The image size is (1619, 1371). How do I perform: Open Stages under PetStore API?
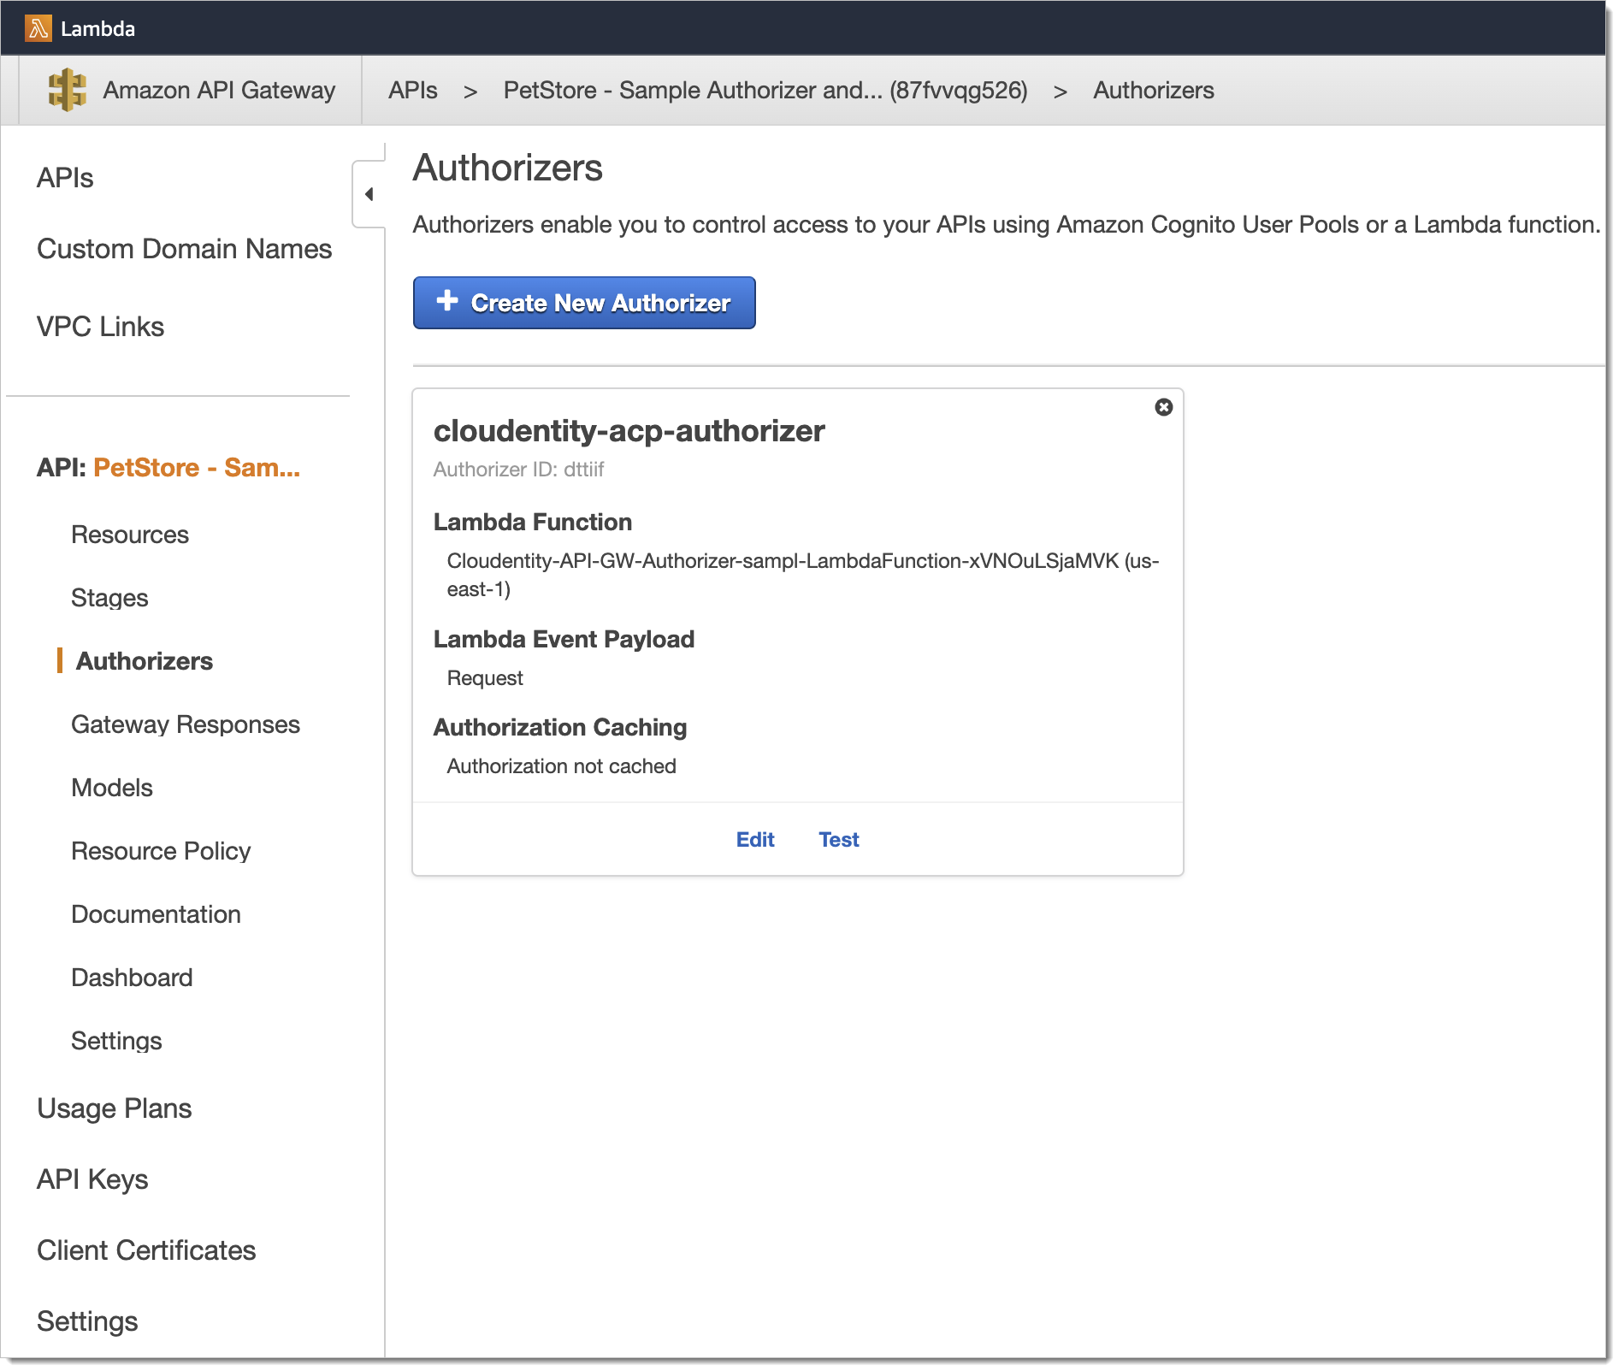(110, 598)
